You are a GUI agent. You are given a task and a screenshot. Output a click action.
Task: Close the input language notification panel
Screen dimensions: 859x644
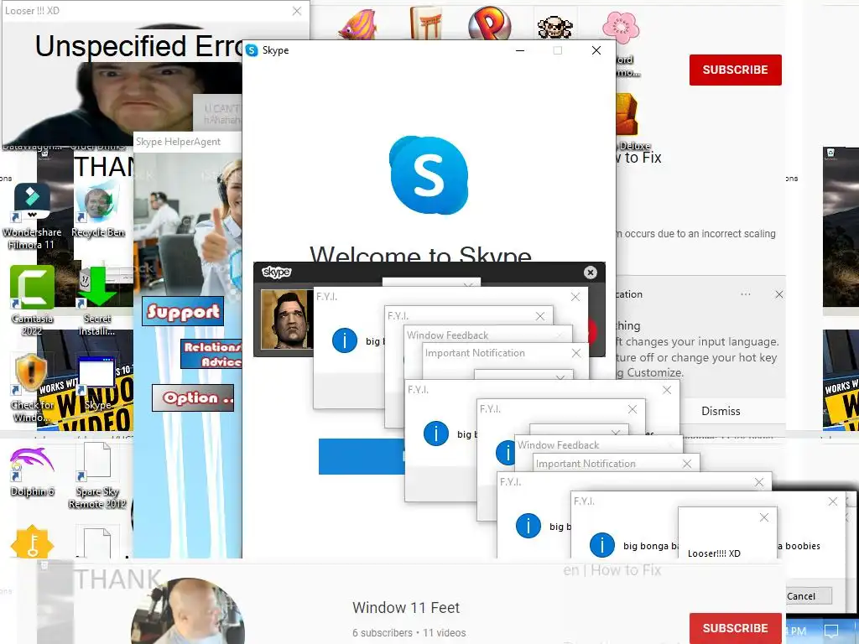pyautogui.click(x=779, y=294)
